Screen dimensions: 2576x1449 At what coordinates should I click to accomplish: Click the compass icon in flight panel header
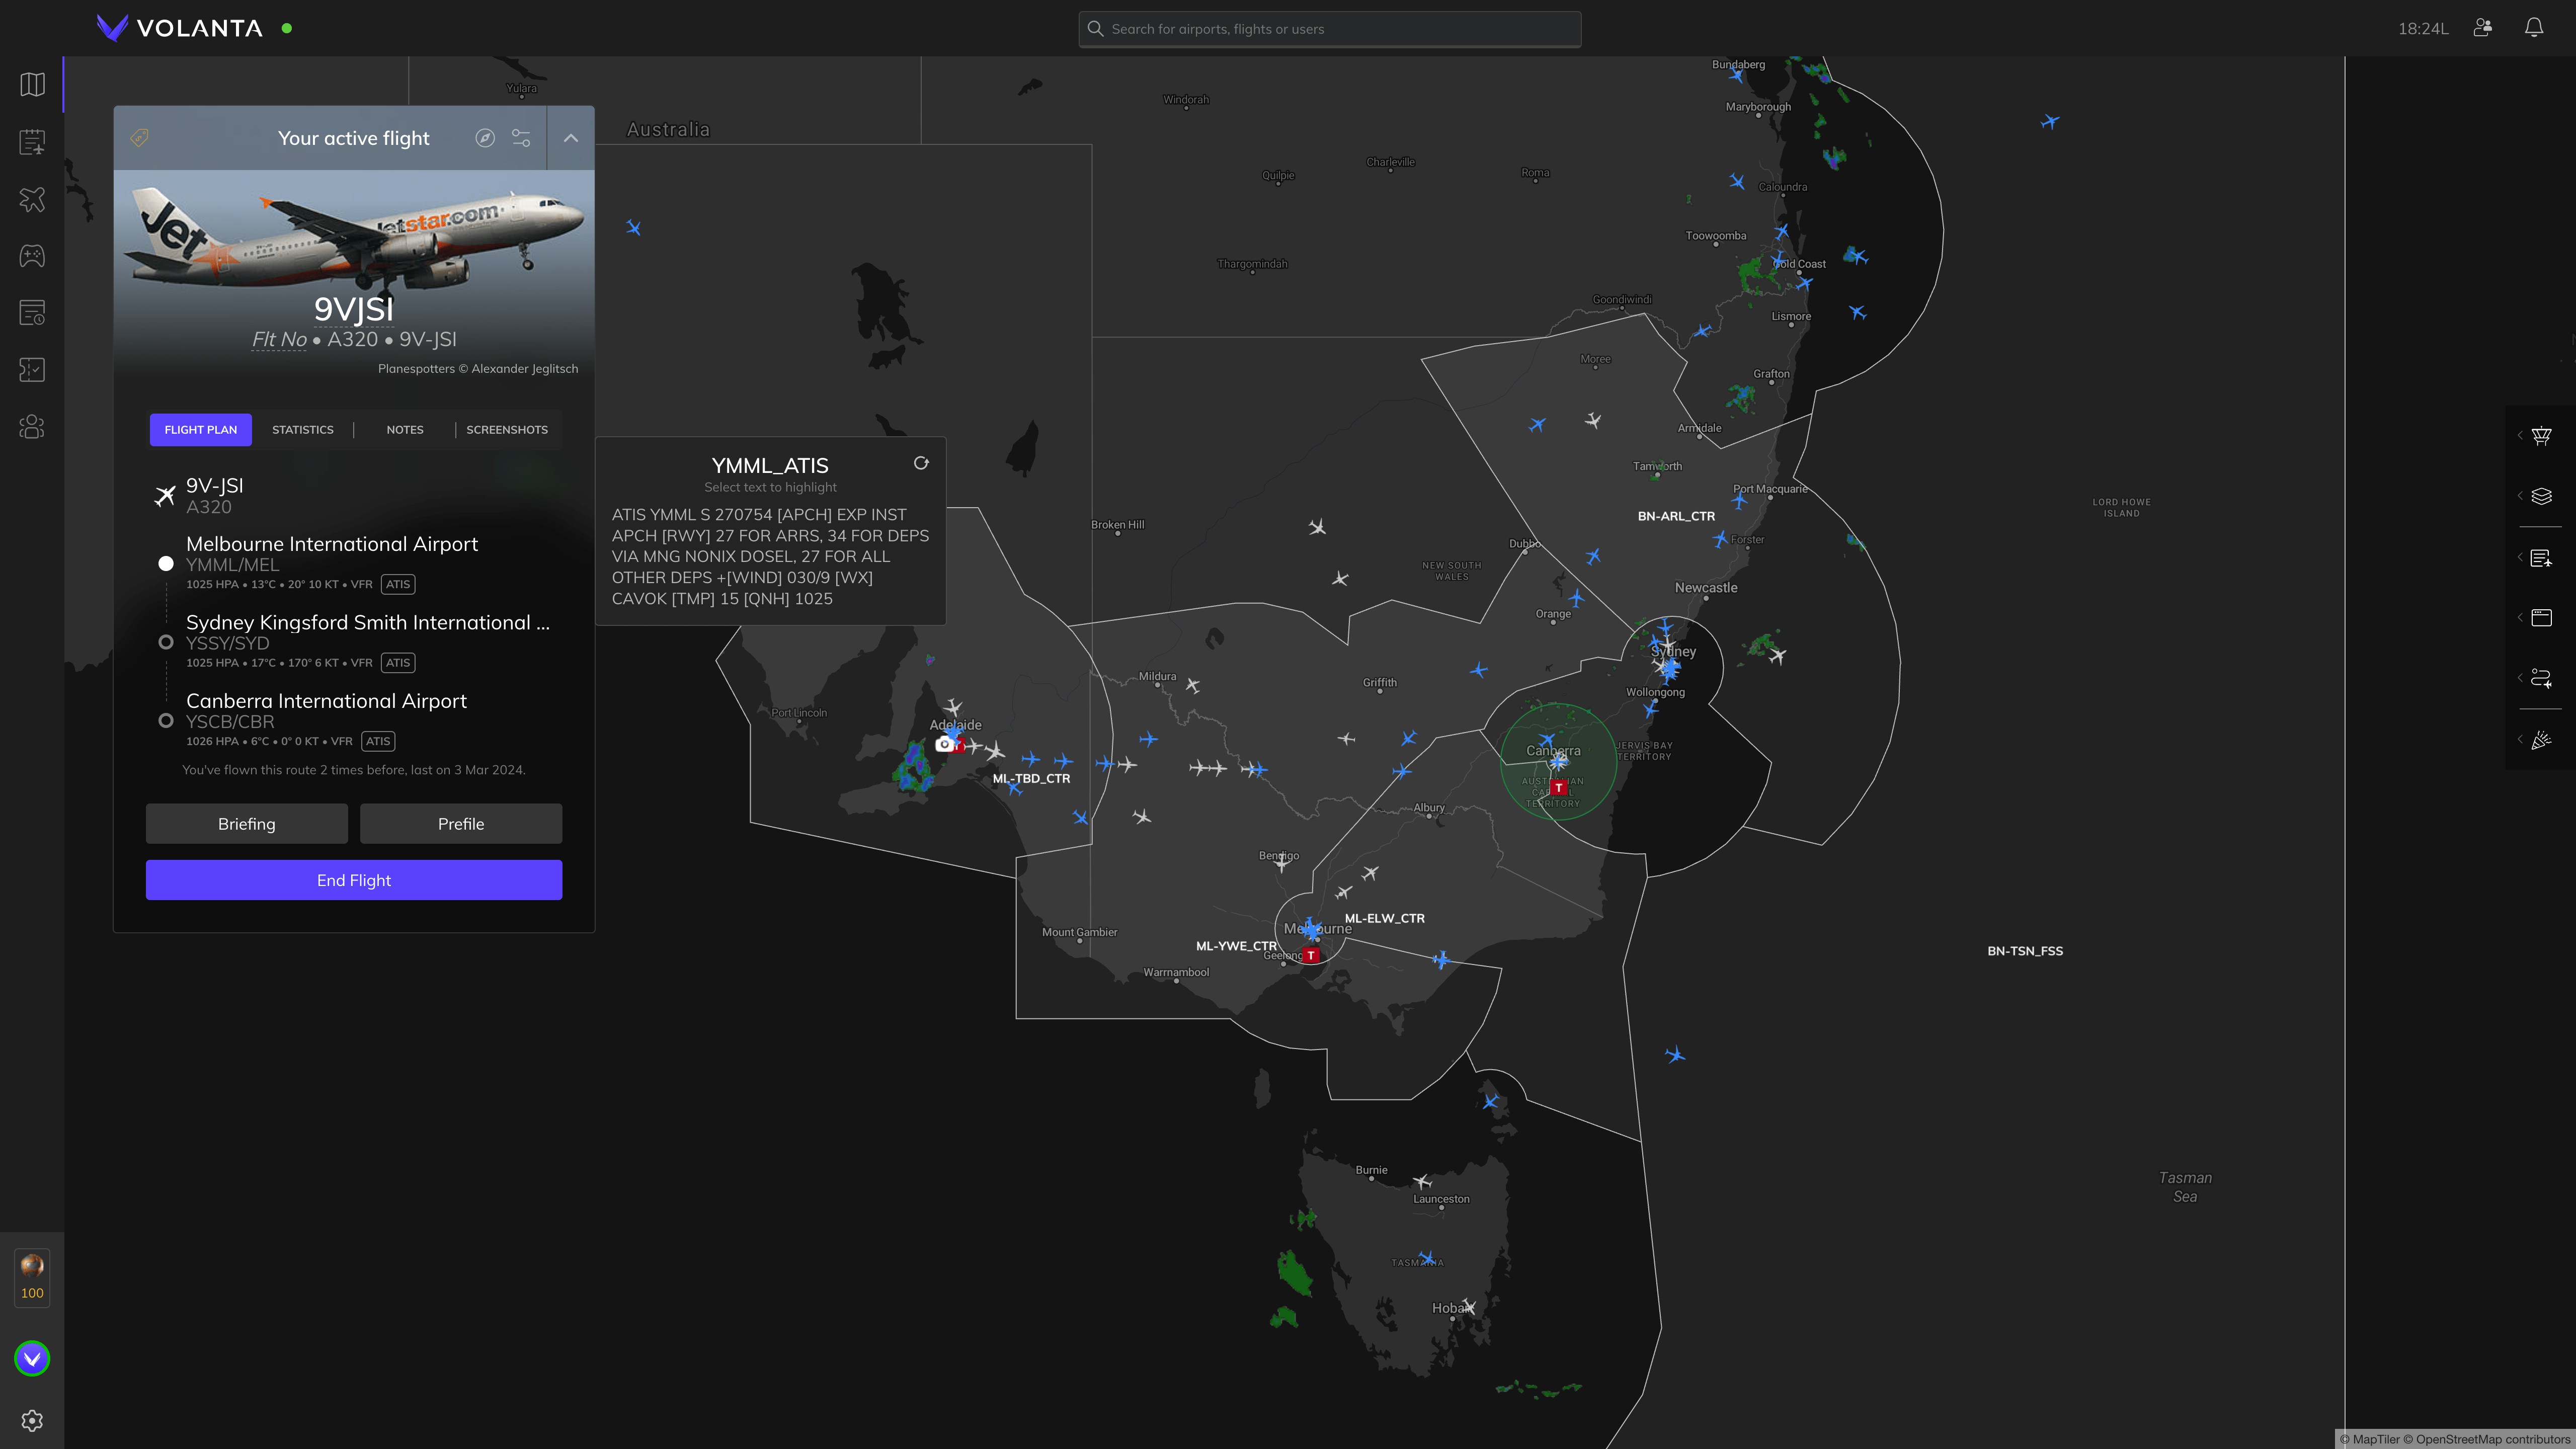tap(485, 138)
